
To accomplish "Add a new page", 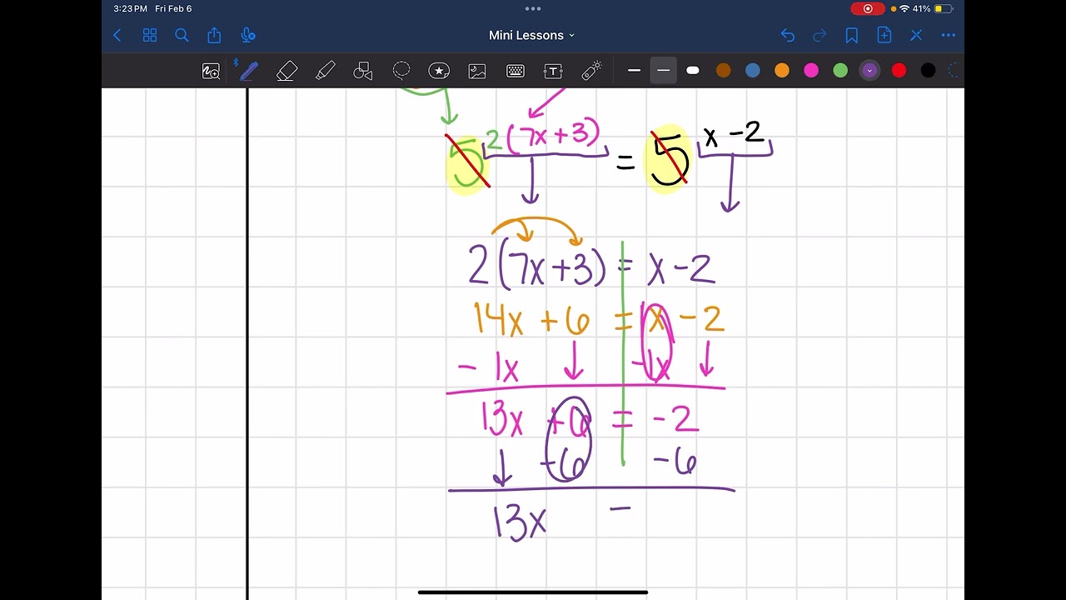I will click(x=884, y=35).
